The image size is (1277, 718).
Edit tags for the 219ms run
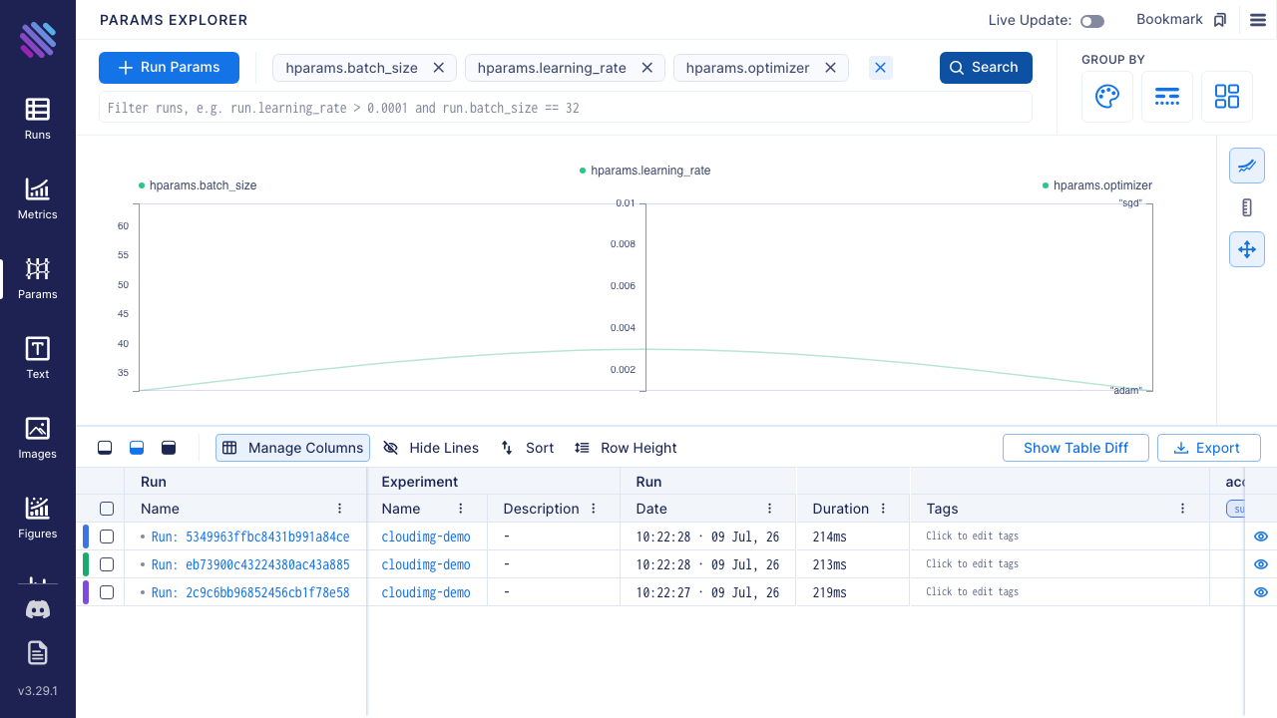point(972,592)
